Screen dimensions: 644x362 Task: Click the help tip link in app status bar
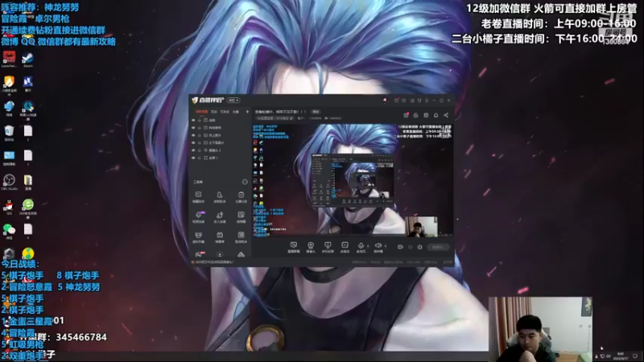(x=213, y=262)
